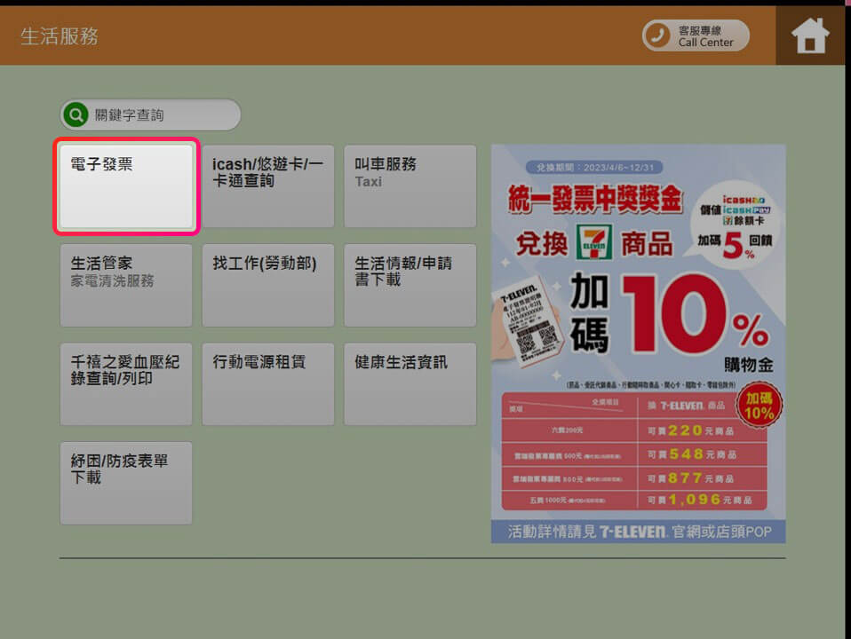Select 生活情報/申請書下載 tile
This screenshot has height=639, width=851.
click(410, 285)
